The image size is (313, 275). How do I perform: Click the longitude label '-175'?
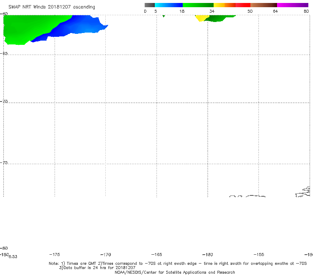[55, 255]
